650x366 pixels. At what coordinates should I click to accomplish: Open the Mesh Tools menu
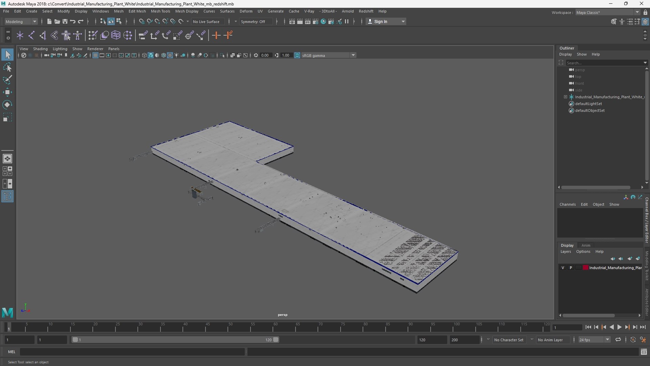tap(160, 11)
